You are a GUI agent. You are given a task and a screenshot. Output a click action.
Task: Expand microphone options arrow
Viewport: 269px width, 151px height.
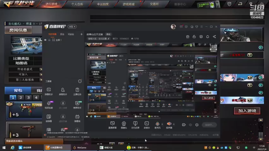click(x=162, y=124)
